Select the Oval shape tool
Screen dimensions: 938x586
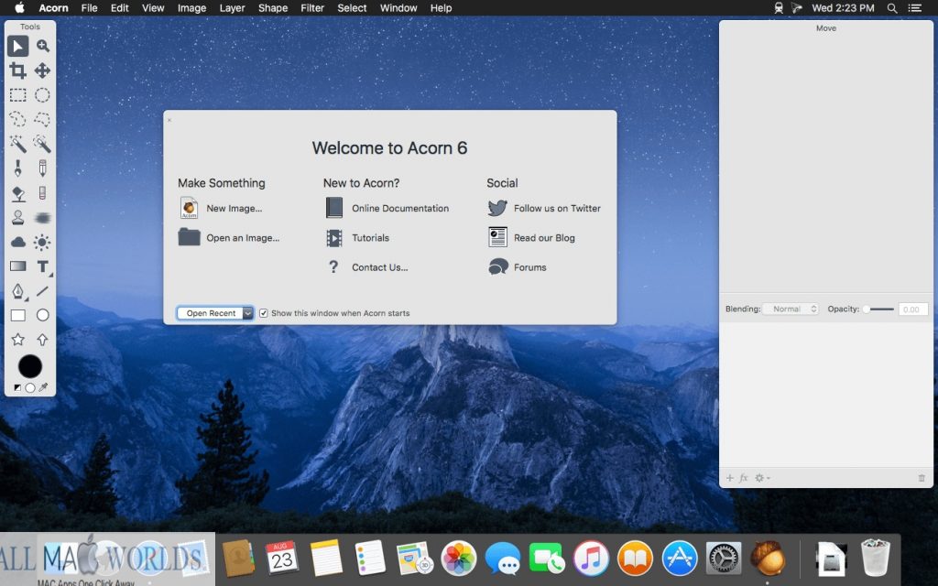pos(42,315)
